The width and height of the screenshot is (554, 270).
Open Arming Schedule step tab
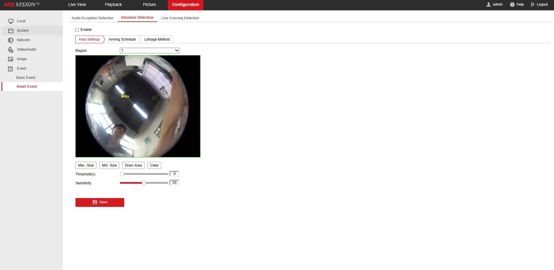tap(122, 39)
